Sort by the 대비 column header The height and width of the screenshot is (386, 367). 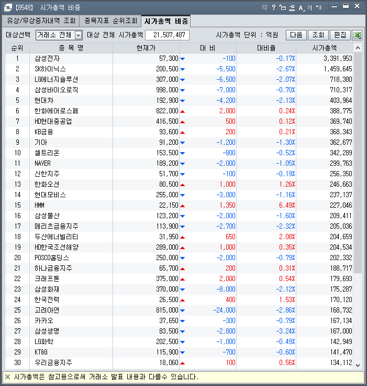tap(208, 48)
